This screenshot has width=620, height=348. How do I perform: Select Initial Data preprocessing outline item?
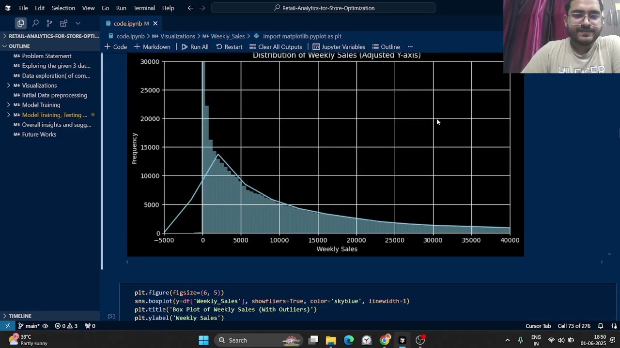(55, 95)
